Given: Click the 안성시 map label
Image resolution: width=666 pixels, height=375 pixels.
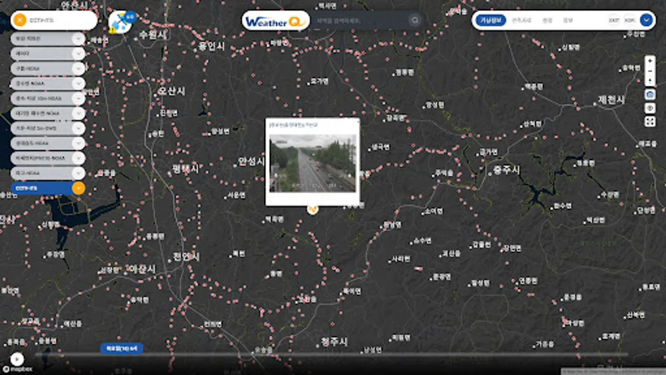Looking at the screenshot, I should pos(251,161).
